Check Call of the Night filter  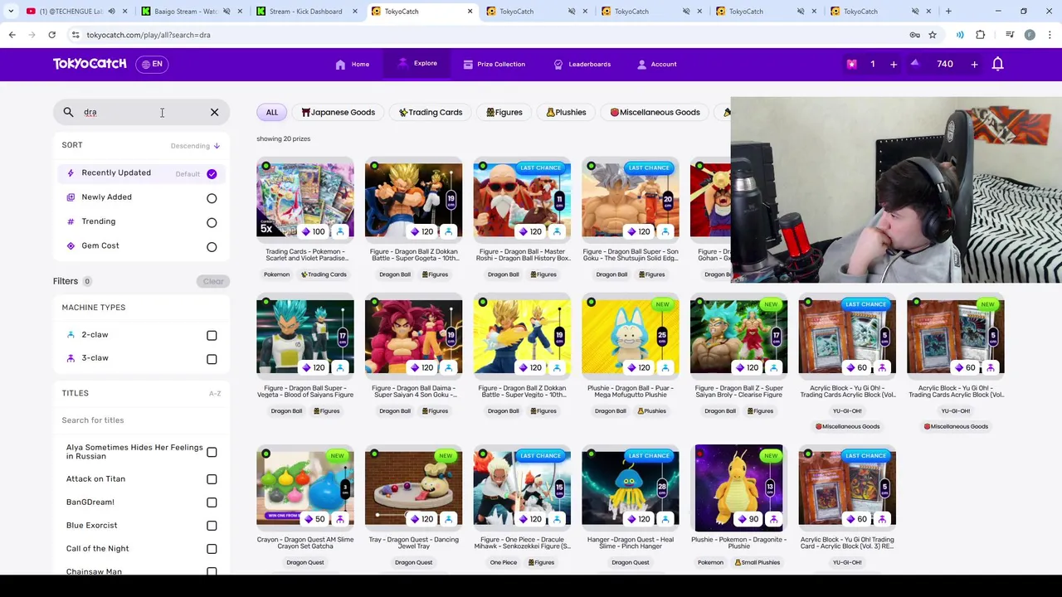pos(212,548)
